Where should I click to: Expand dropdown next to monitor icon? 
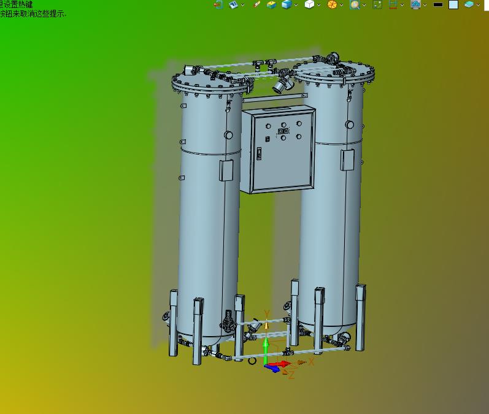425,5
